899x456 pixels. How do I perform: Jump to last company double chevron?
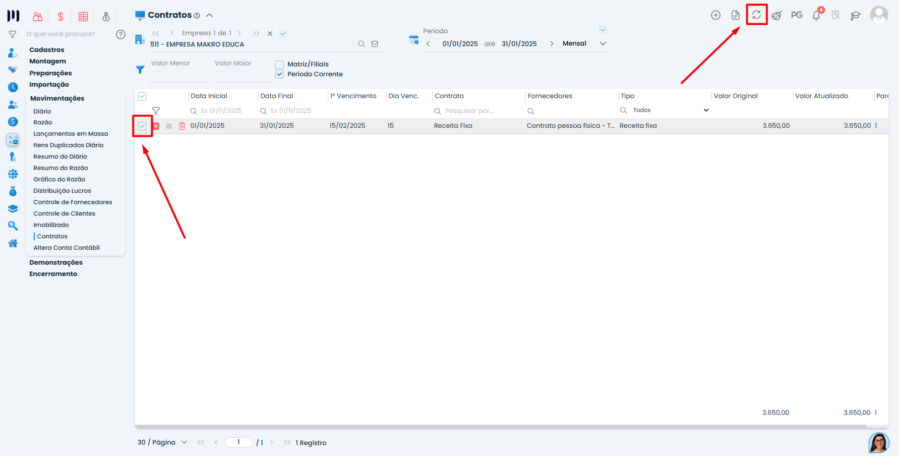pos(256,33)
